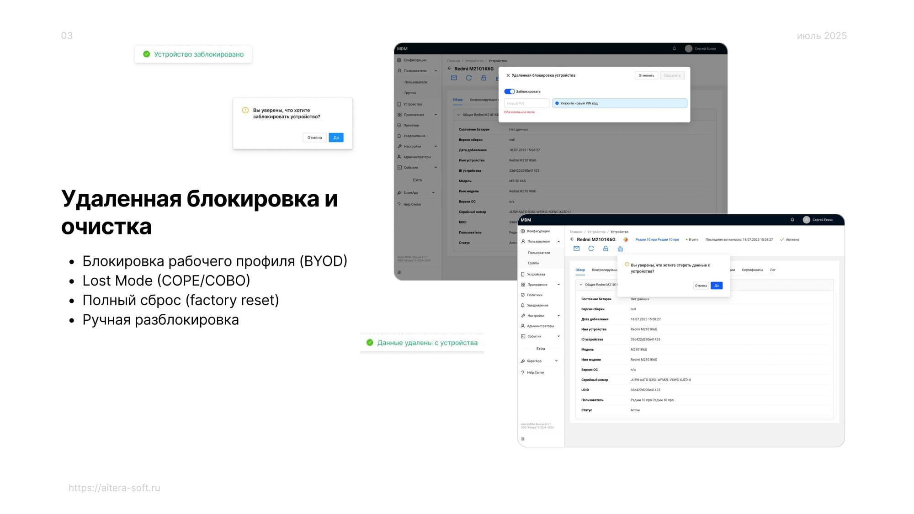This screenshot has height=514, width=914.
Task: Click sidebar collapse icon at bottom of front window
Action: [523, 439]
